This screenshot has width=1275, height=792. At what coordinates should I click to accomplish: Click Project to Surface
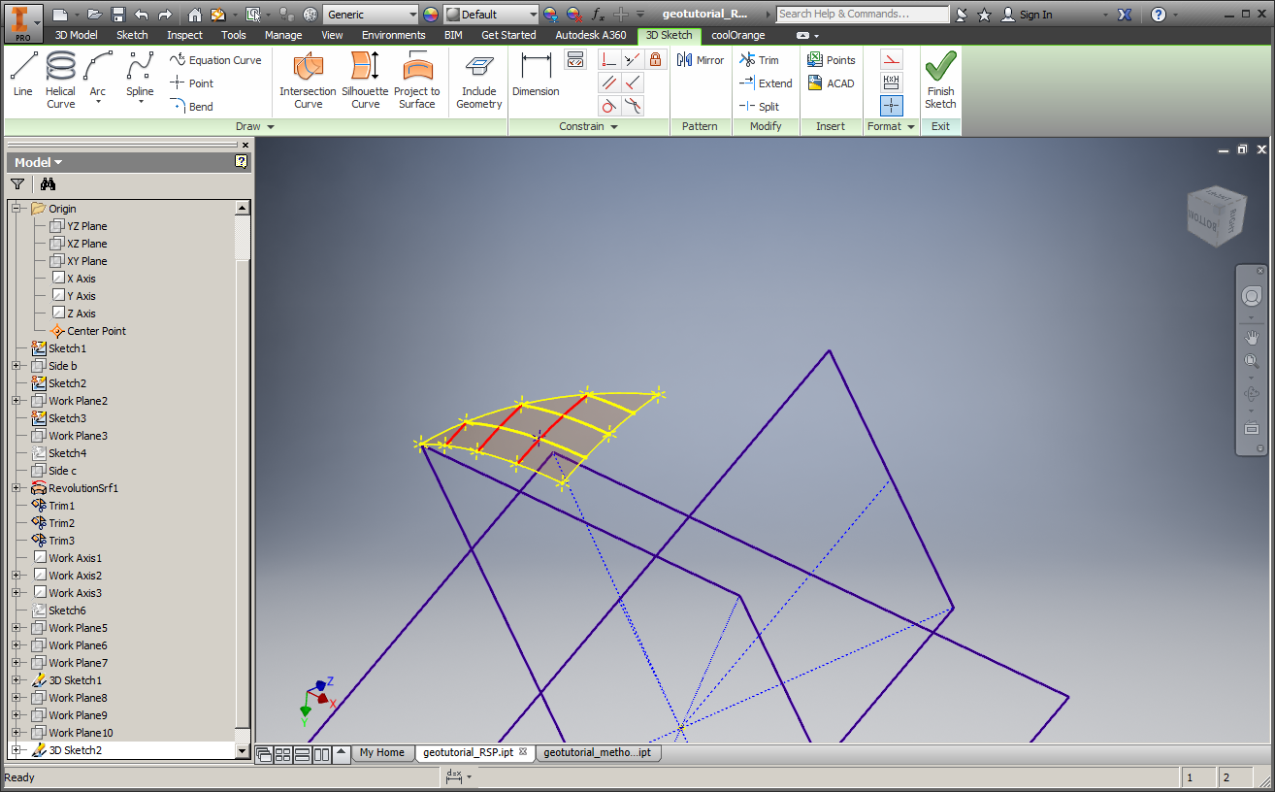(417, 80)
